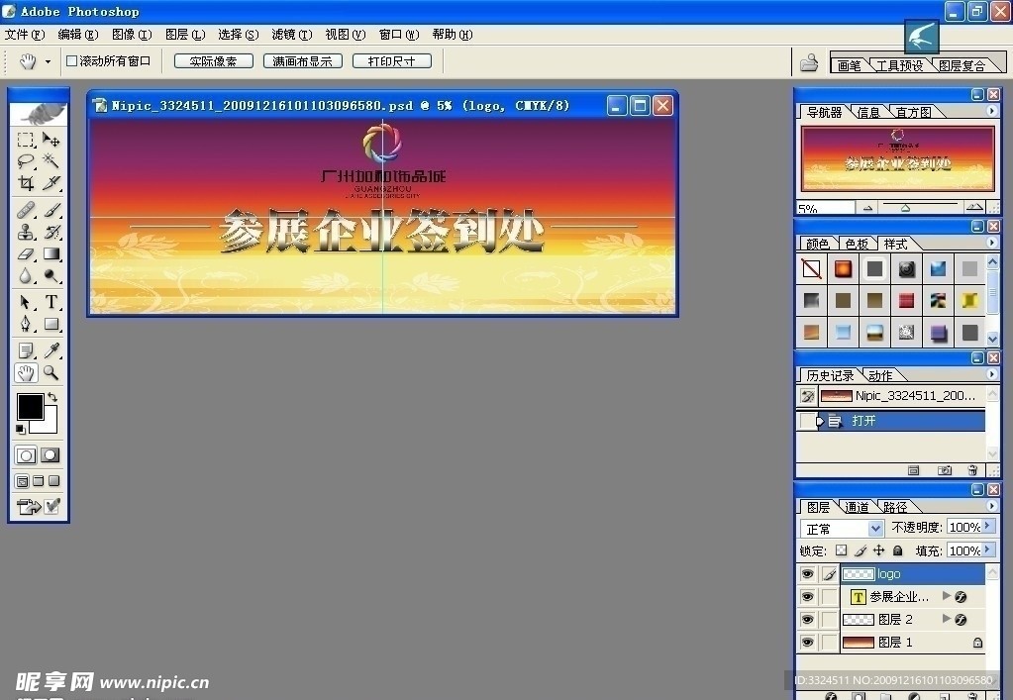Select the Pen tool
Screen dimensions: 1013x700
(27, 325)
